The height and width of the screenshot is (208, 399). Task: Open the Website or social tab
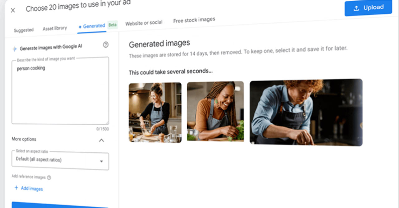point(144,23)
